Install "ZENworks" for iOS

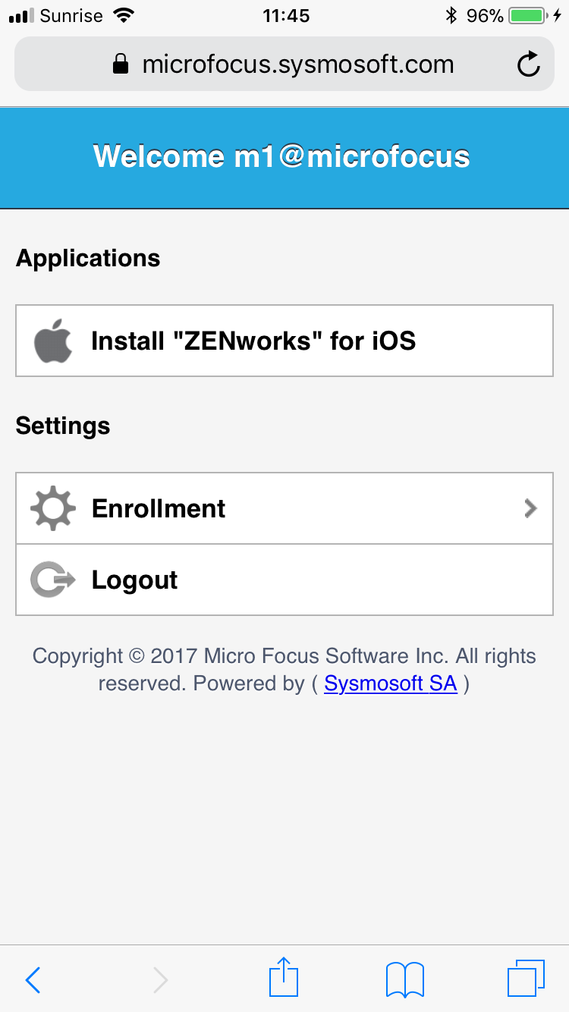[x=253, y=341]
